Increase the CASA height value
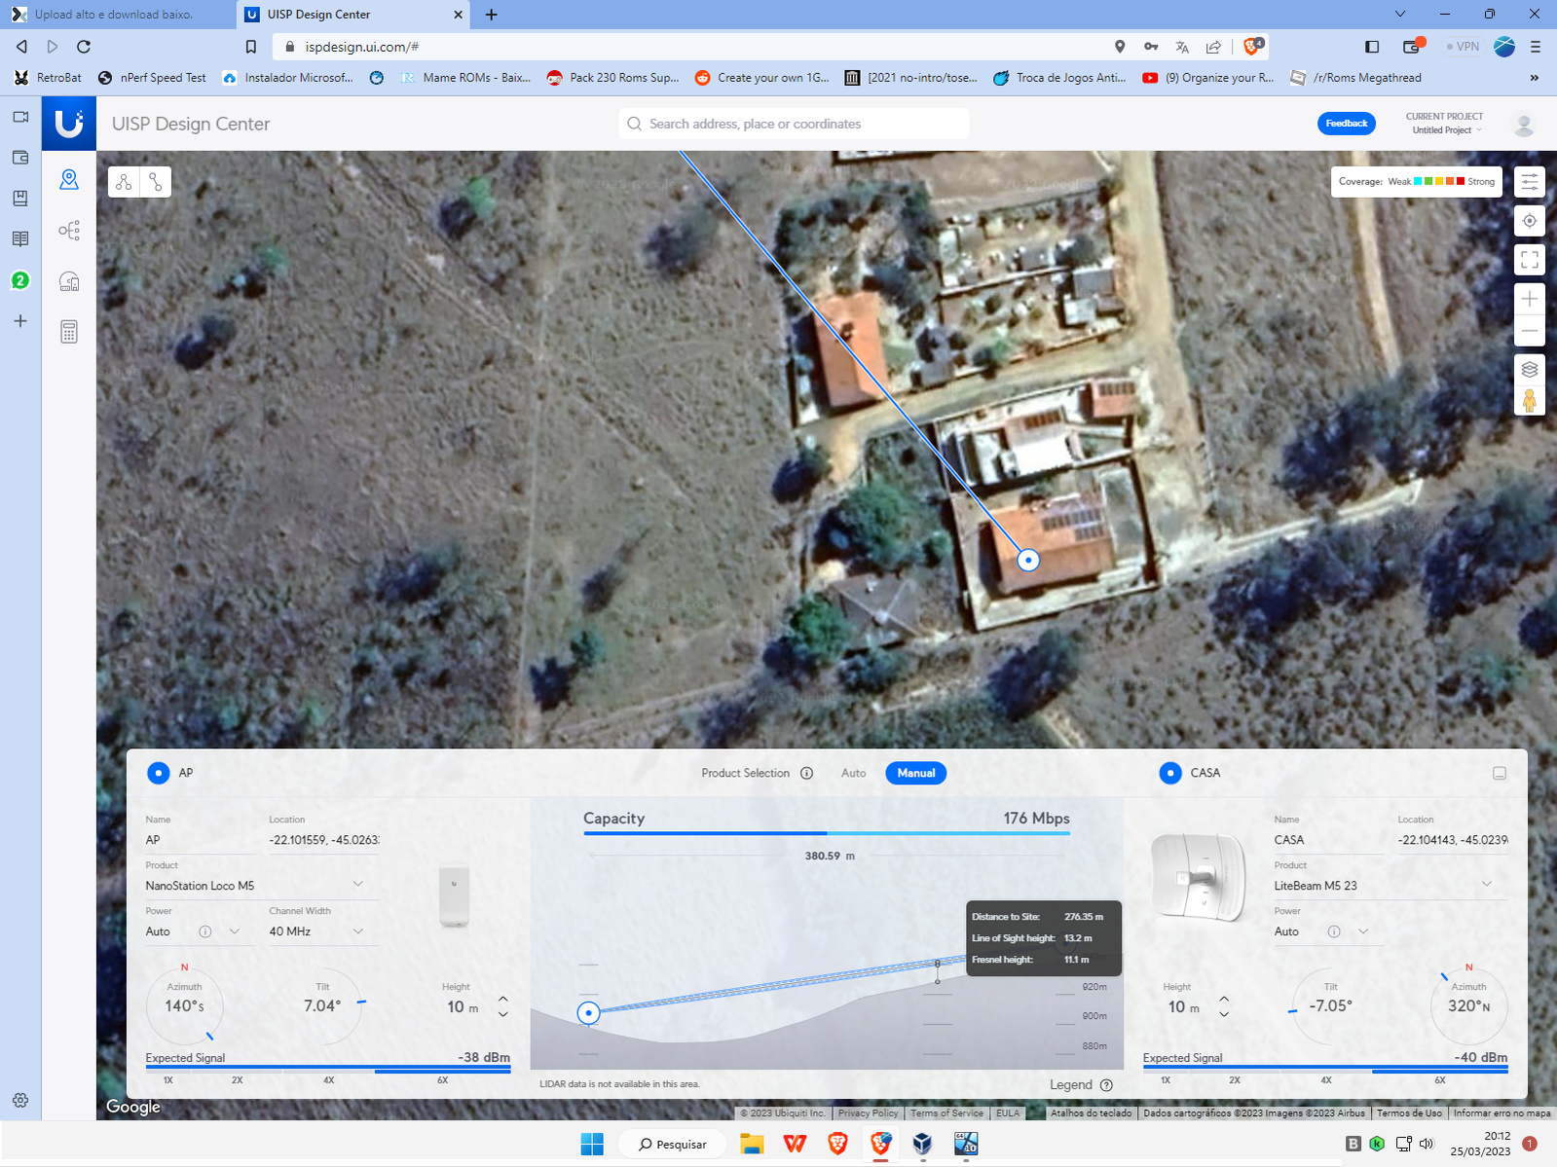 coord(1224,999)
